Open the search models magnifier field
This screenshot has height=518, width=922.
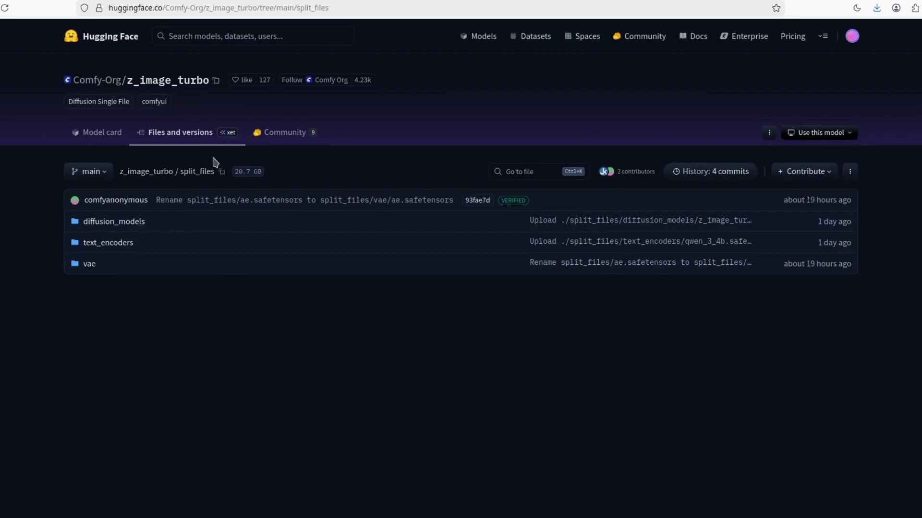coord(253,36)
